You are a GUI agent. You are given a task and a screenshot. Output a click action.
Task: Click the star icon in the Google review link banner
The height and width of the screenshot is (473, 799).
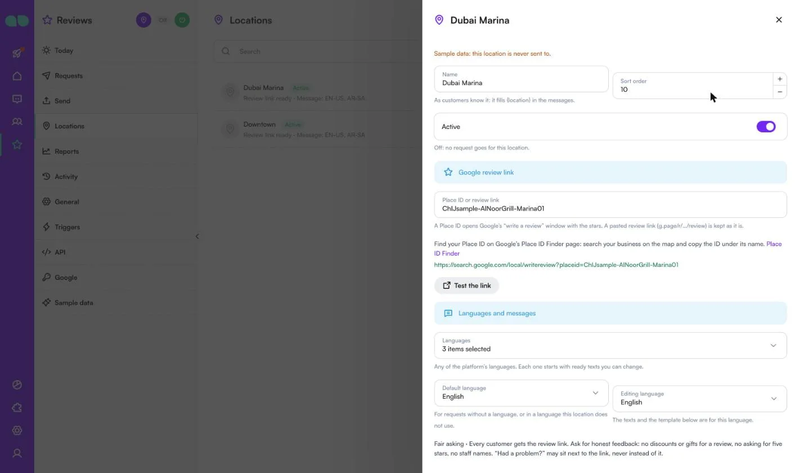448,172
